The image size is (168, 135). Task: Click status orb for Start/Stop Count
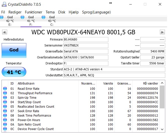coord(5,102)
